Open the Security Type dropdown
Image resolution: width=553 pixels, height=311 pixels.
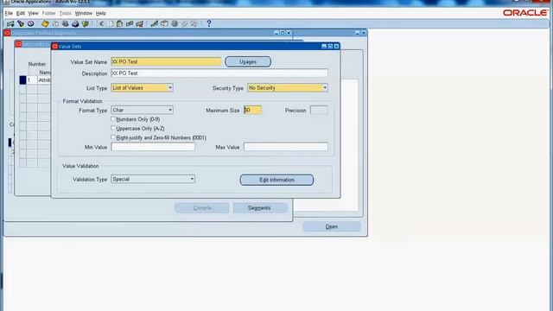coord(325,88)
